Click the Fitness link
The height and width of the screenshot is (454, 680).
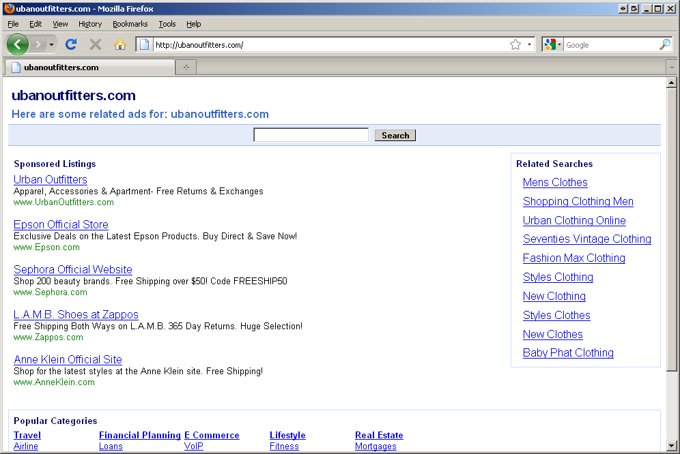click(284, 447)
